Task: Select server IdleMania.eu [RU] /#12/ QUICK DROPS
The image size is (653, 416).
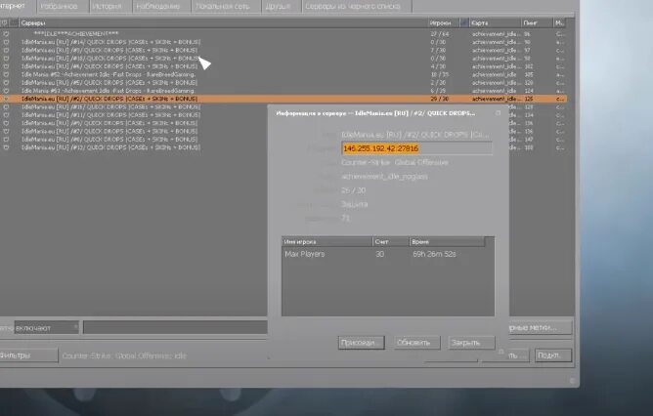Action: point(133,147)
